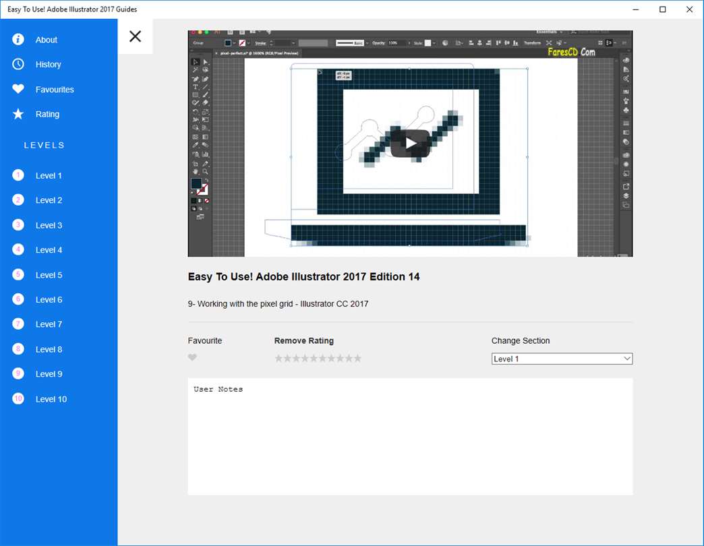
Task: Click the number 3 circle icon
Action: [x=18, y=224]
